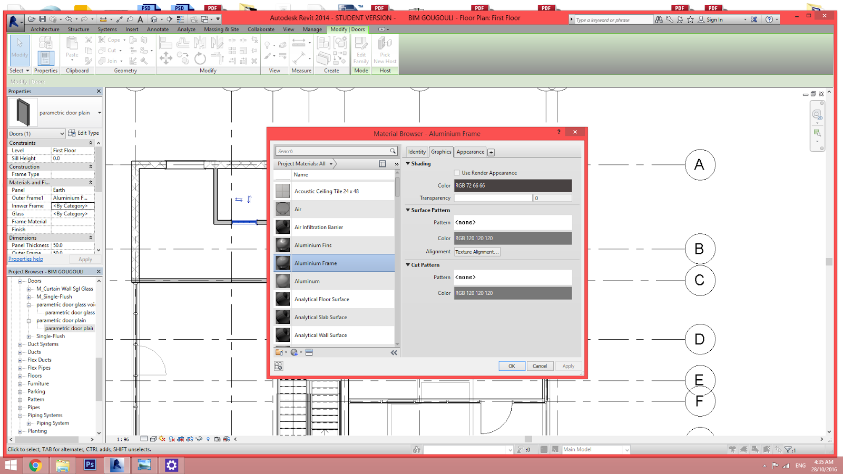
Task: Click the Windows Start button
Action: coord(11,465)
